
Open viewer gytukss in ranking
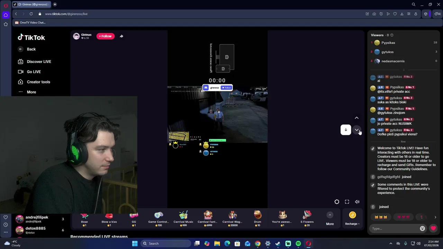pos(387,52)
